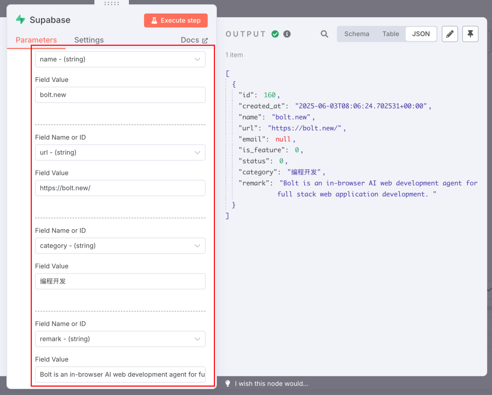Click the '1 item' count label
This screenshot has height=395, width=492.
234,55
